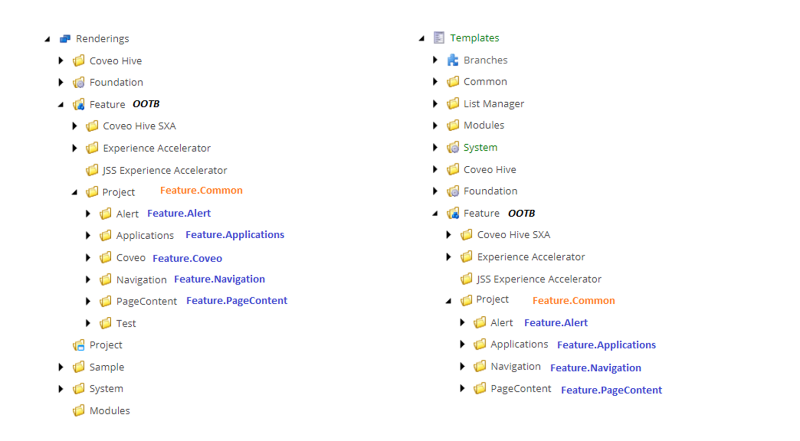This screenshot has width=800, height=441.
Task: Collapse the Project folder under Templates Feature
Action: click(449, 301)
